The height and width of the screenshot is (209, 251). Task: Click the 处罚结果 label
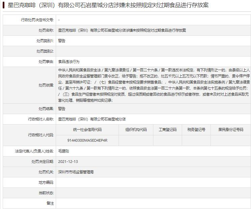(x=46, y=109)
